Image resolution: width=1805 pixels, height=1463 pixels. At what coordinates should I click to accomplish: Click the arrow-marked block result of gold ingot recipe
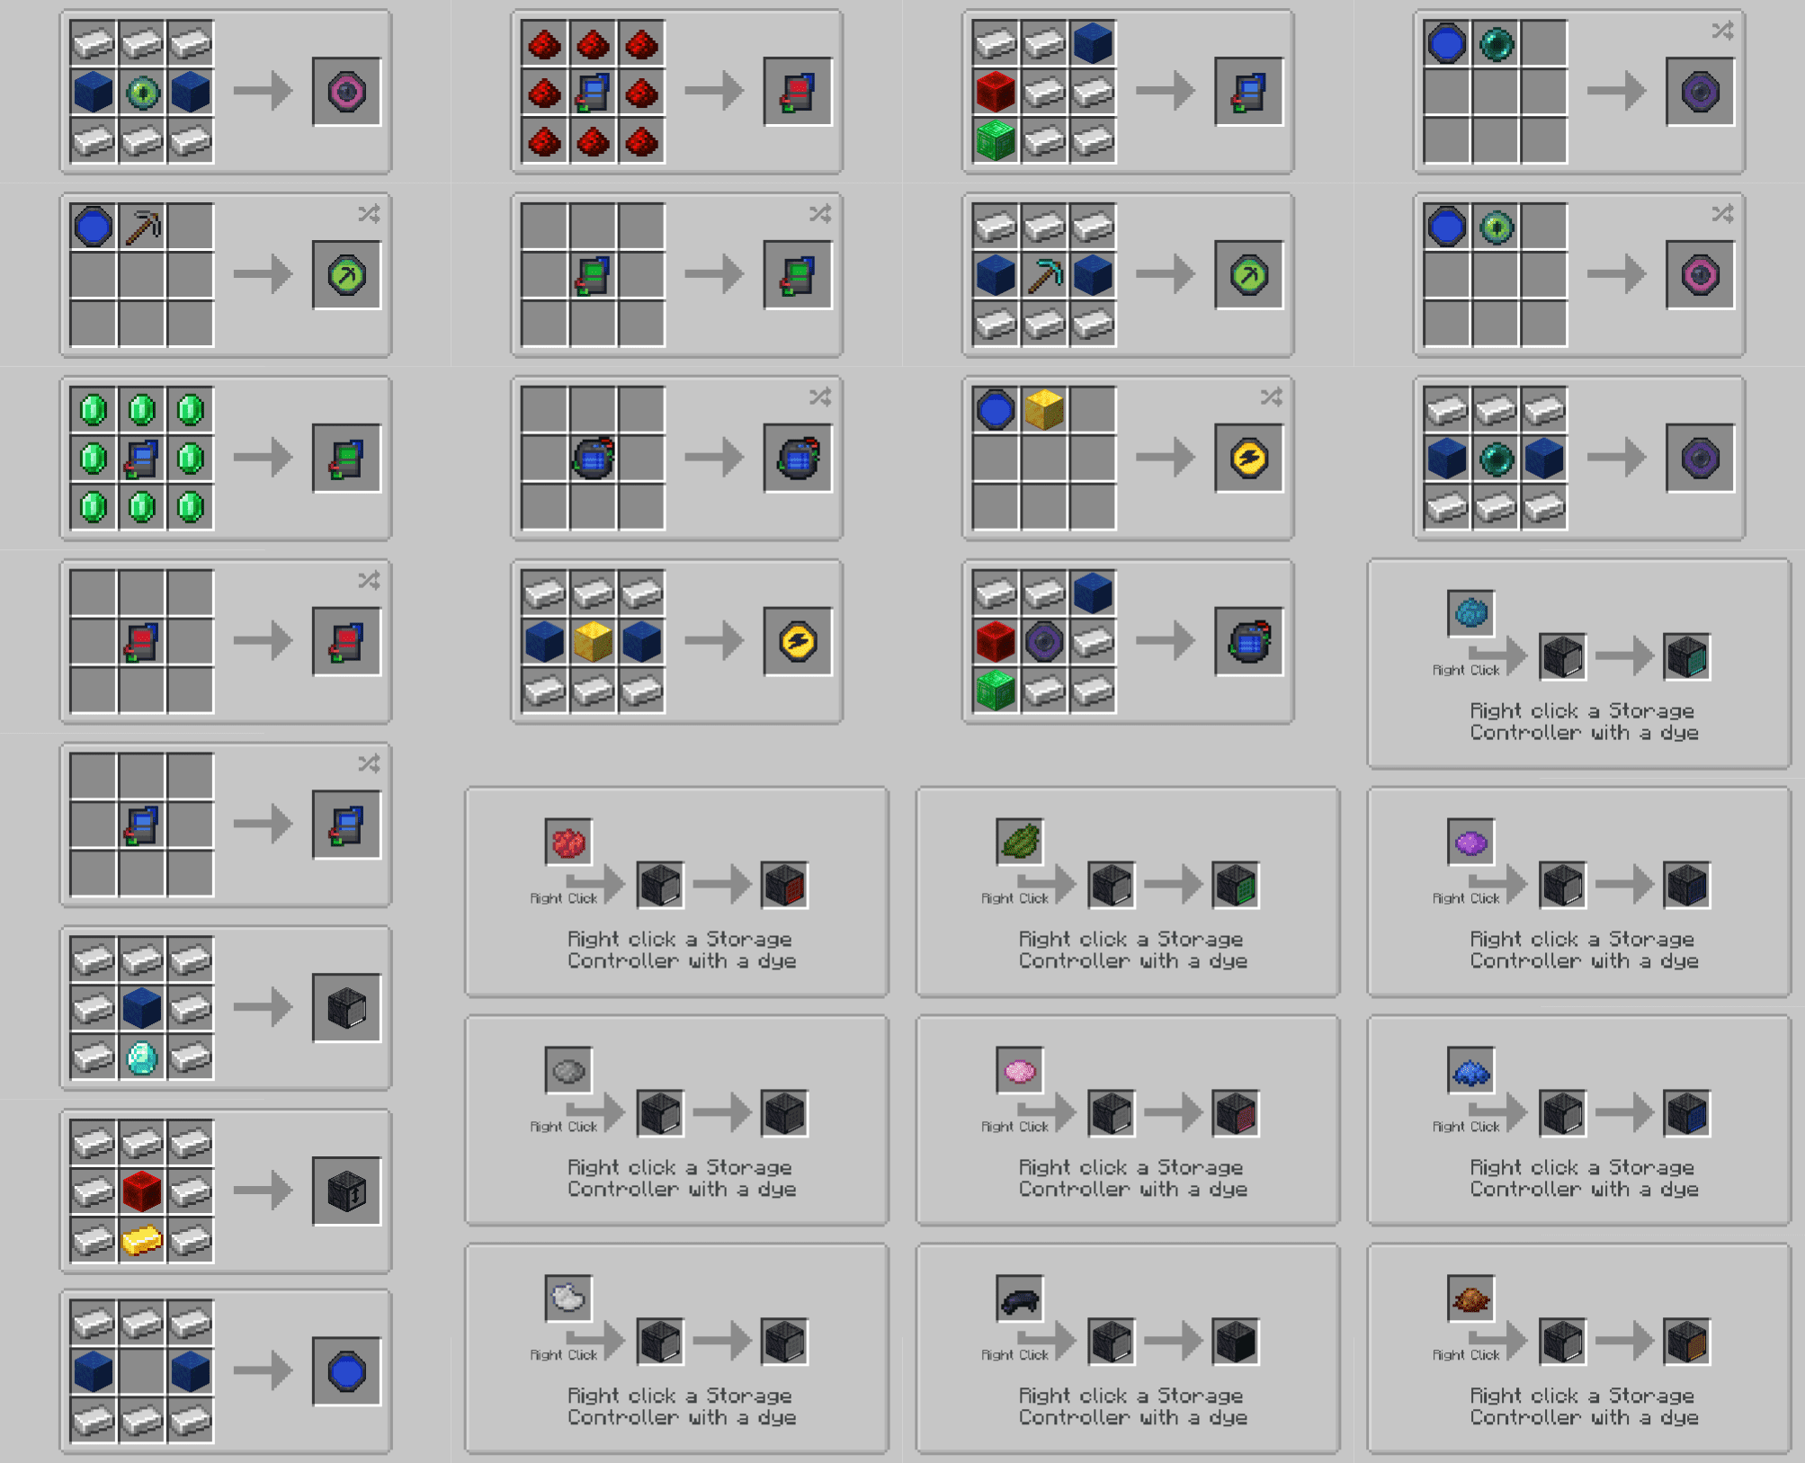click(x=346, y=1192)
